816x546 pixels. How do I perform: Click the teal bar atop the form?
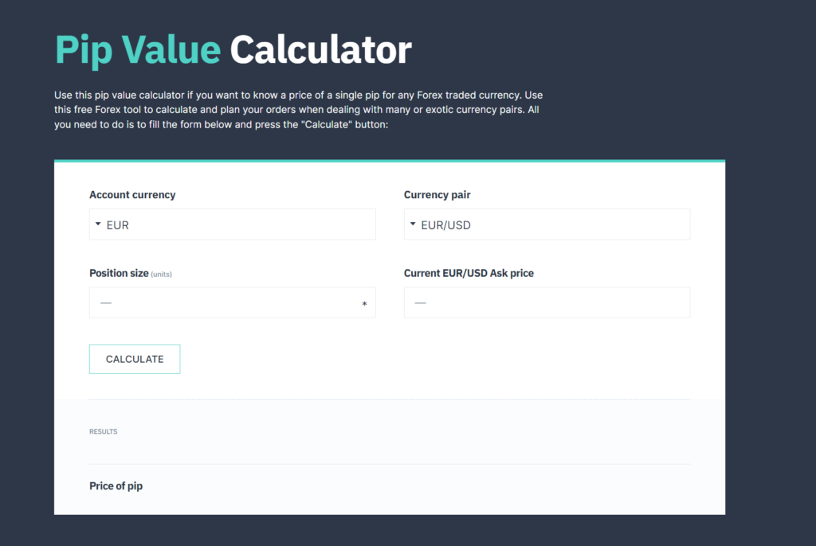click(389, 161)
